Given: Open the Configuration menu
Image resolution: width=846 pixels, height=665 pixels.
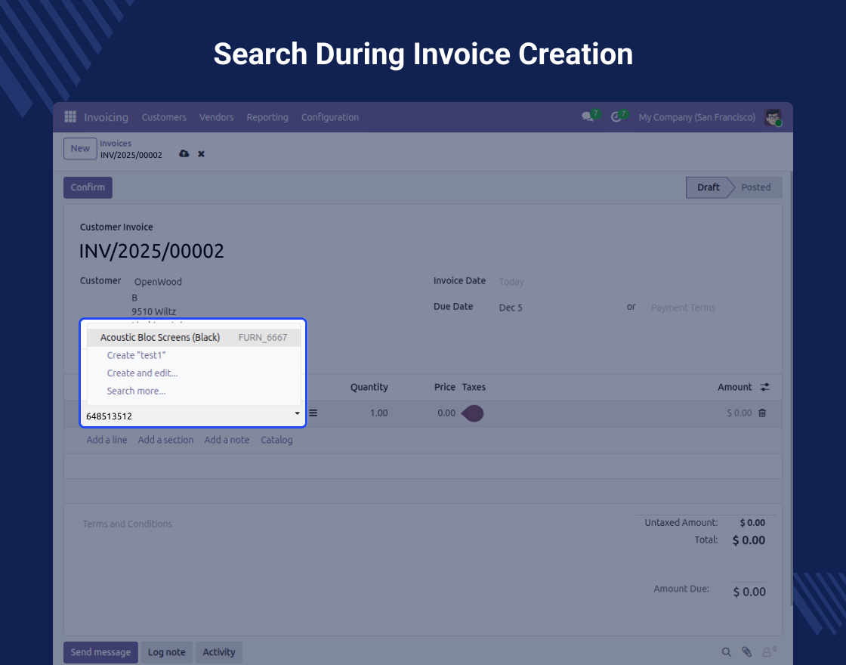Looking at the screenshot, I should (x=329, y=117).
